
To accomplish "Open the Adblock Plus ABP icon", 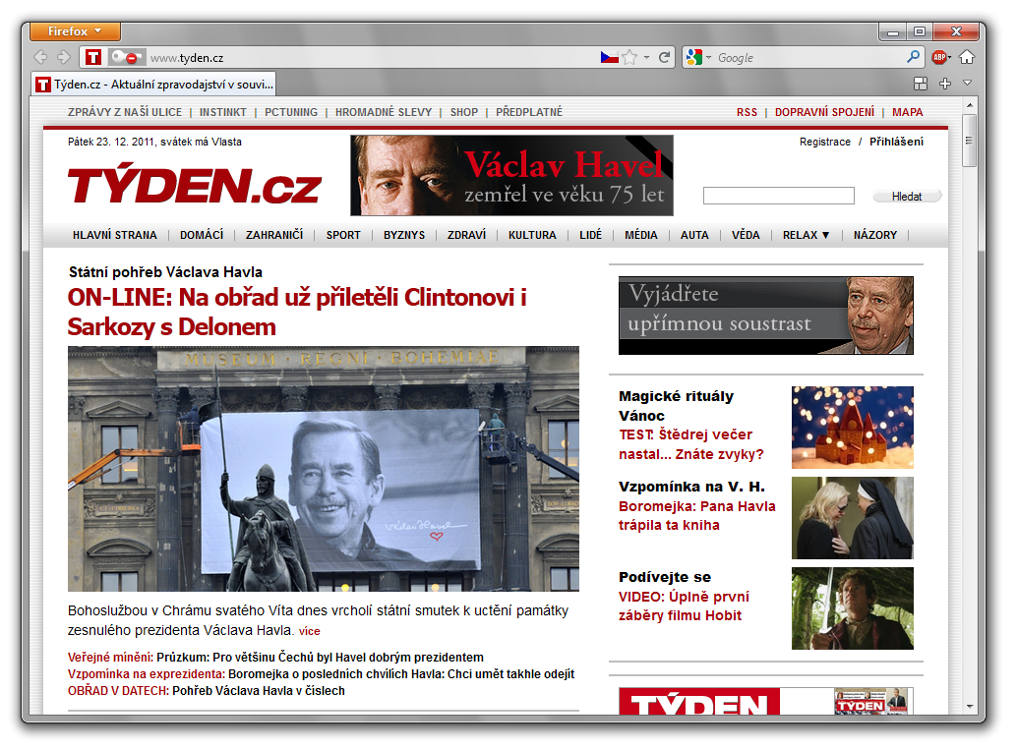I will coord(938,57).
